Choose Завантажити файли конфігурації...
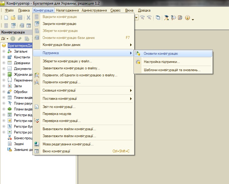This screenshot has width=229, height=184. (83, 136)
